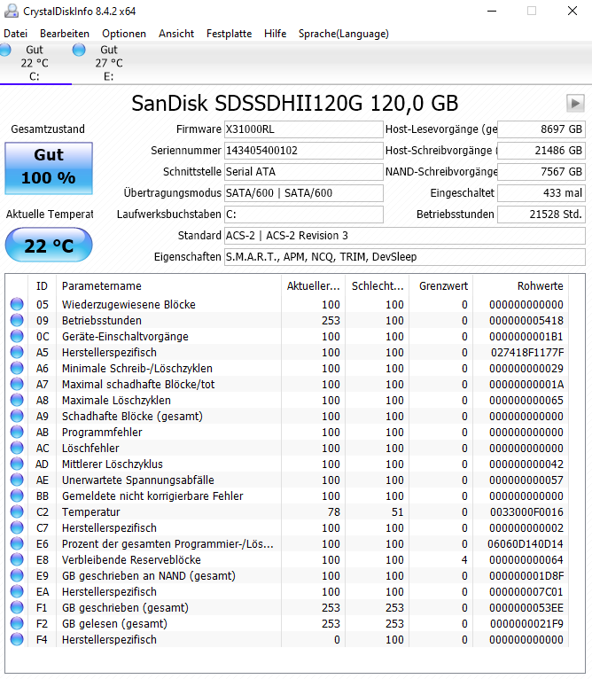Viewport: 592px width, 679px height.
Task: Click the status orb for Temperatur row
Action: coord(17,511)
